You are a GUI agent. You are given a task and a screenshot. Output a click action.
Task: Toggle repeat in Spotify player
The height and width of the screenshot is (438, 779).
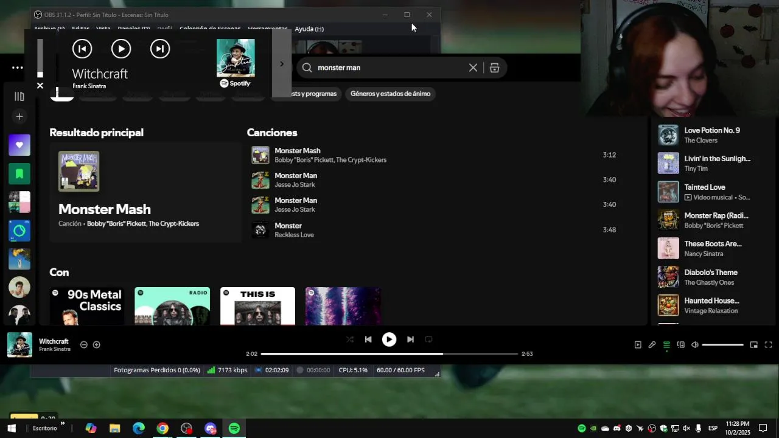coord(428,339)
